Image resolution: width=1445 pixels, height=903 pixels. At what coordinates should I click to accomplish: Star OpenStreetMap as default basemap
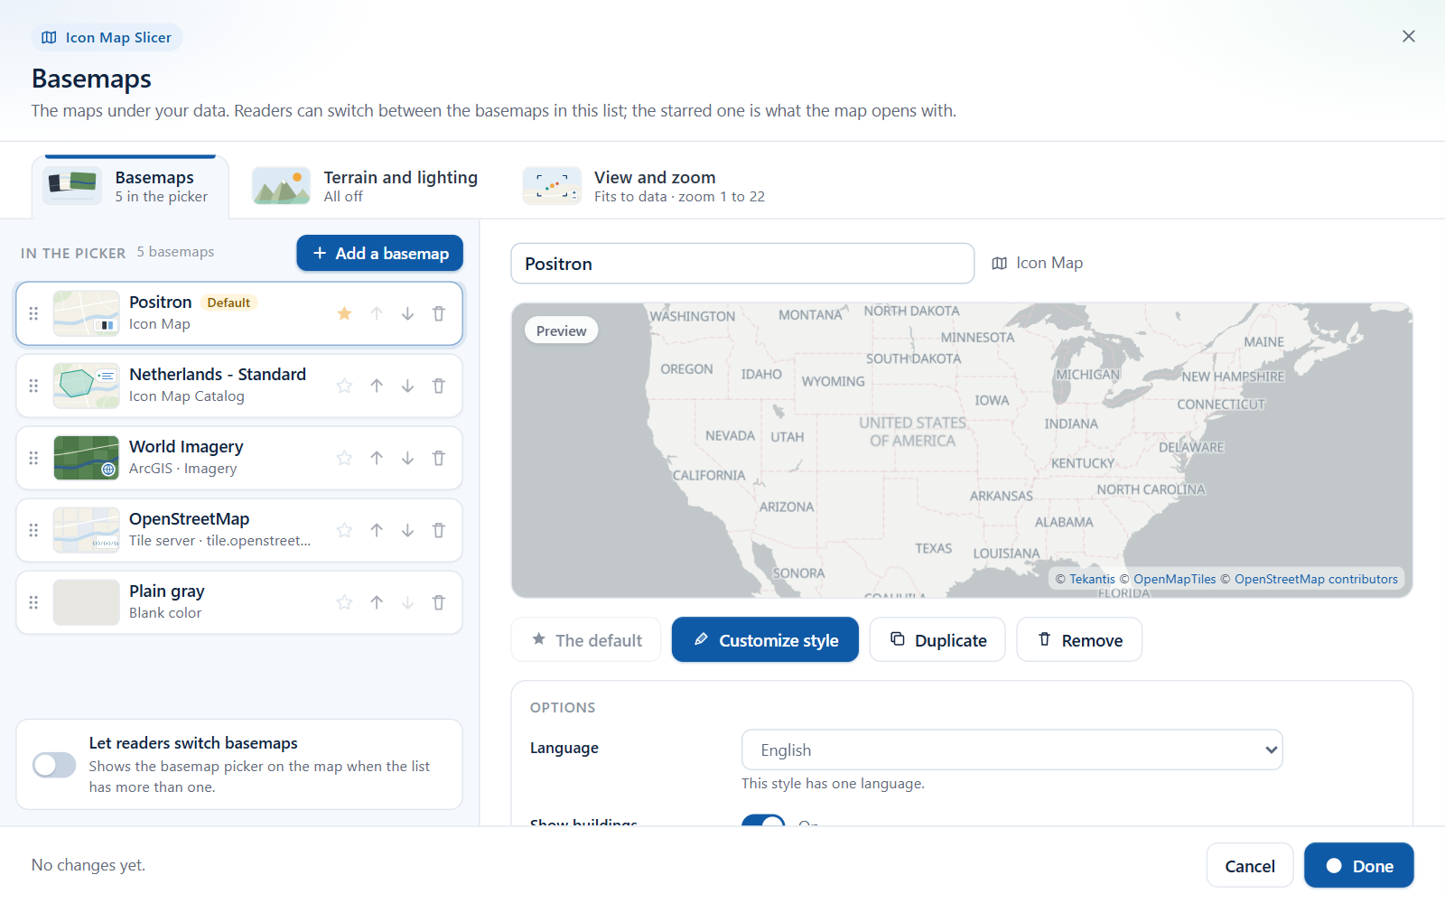coord(344,530)
